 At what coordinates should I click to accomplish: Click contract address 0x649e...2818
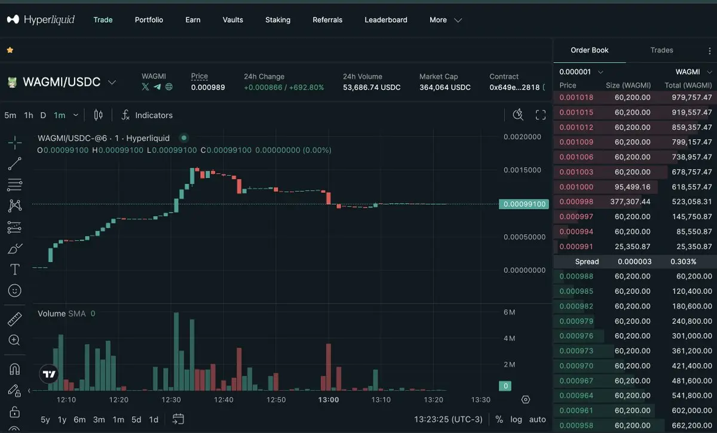click(x=515, y=87)
